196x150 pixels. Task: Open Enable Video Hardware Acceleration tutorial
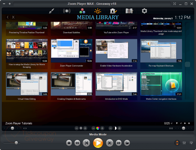tap(116, 54)
